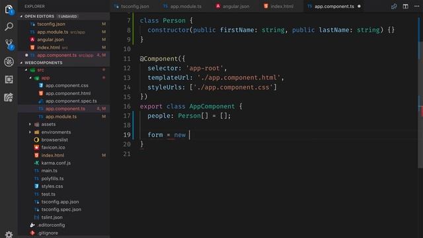
Task: Open the bottom activity bar icon above settings
Action: [x=9, y=97]
